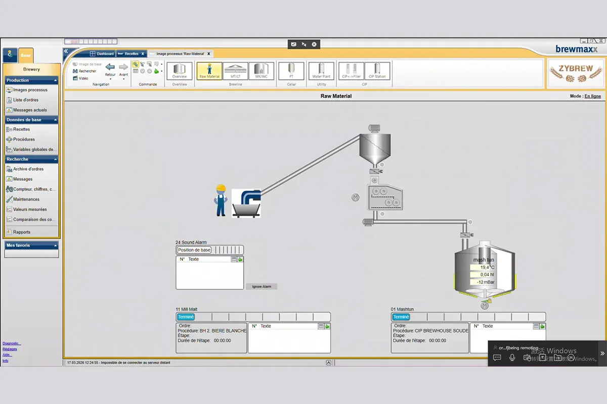Click the Position de base step button
This screenshot has width=607, height=404.
(194, 250)
